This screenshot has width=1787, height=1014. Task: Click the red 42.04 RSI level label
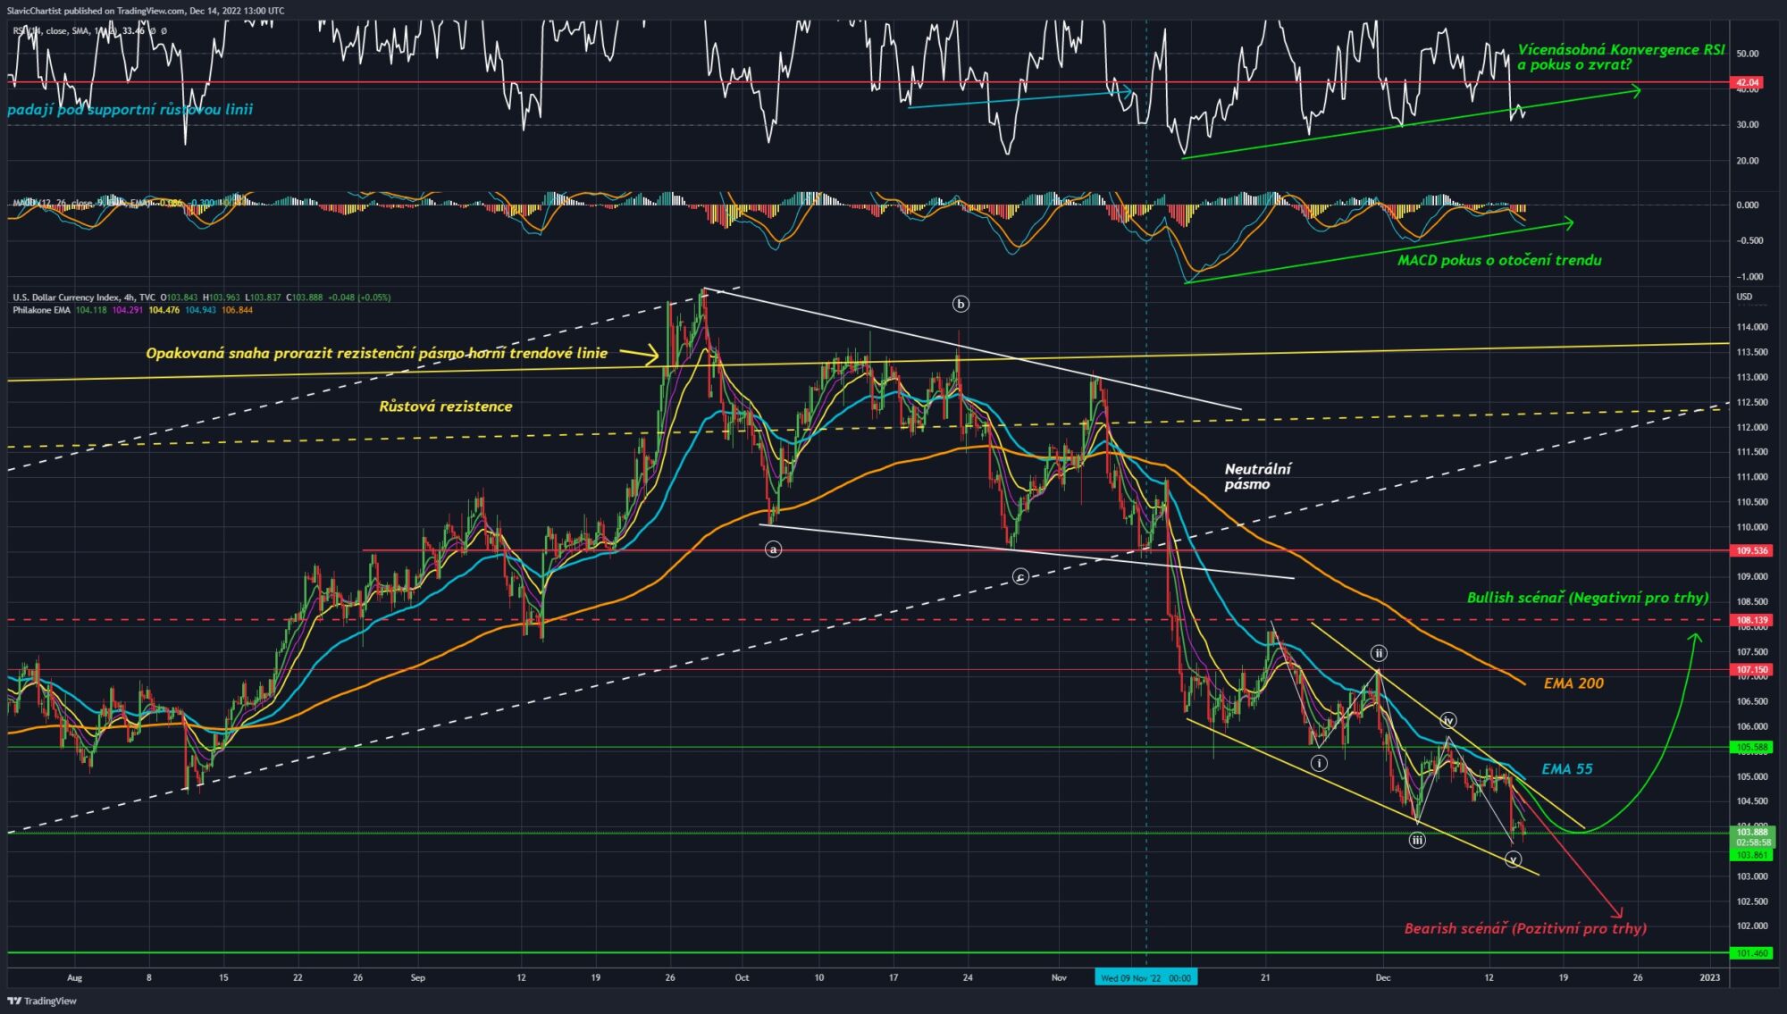[x=1747, y=82]
